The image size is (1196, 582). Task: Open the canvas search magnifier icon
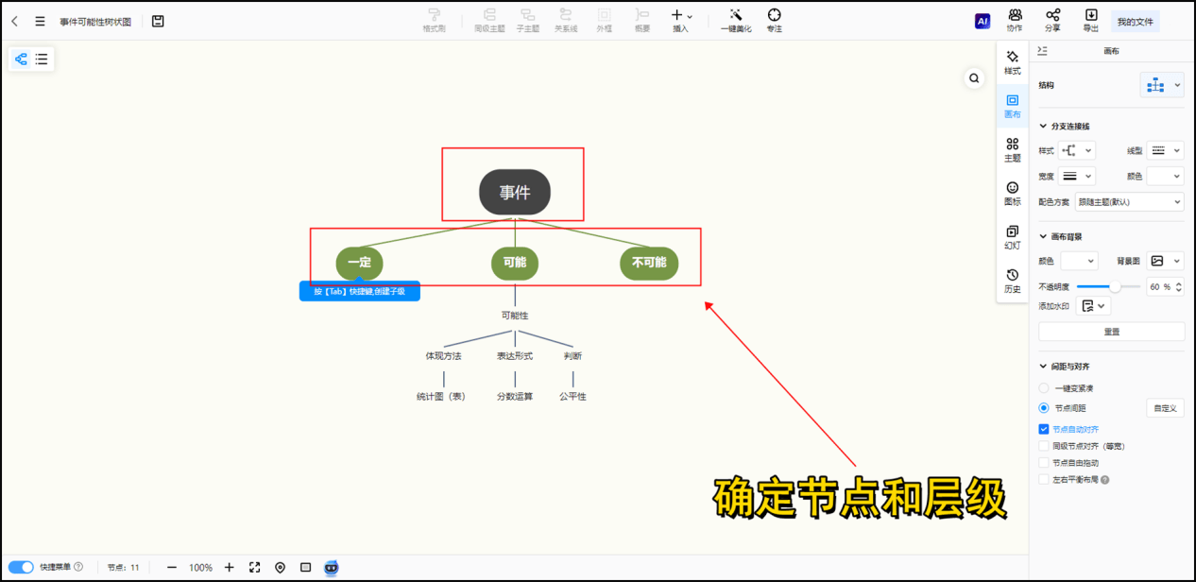coord(974,78)
